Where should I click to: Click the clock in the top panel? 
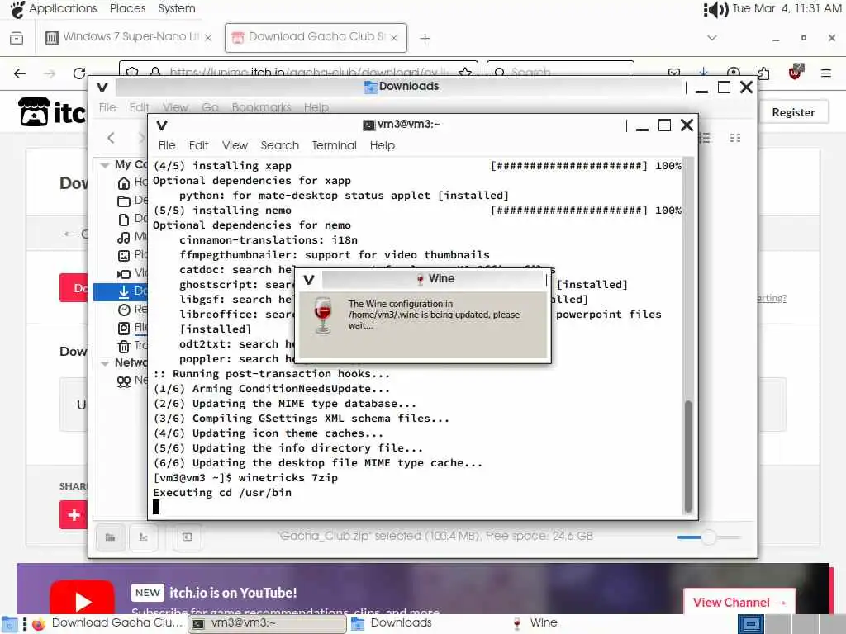(x=787, y=8)
